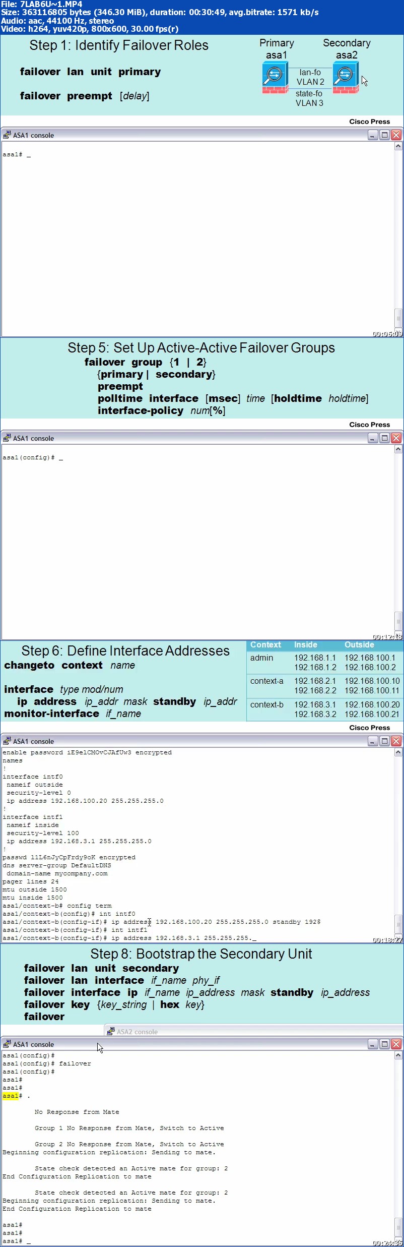Click the 'changeto context name' syntax line

(x=70, y=665)
